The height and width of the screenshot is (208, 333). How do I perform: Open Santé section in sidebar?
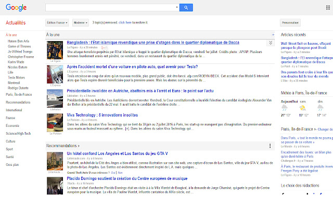coord(10,157)
